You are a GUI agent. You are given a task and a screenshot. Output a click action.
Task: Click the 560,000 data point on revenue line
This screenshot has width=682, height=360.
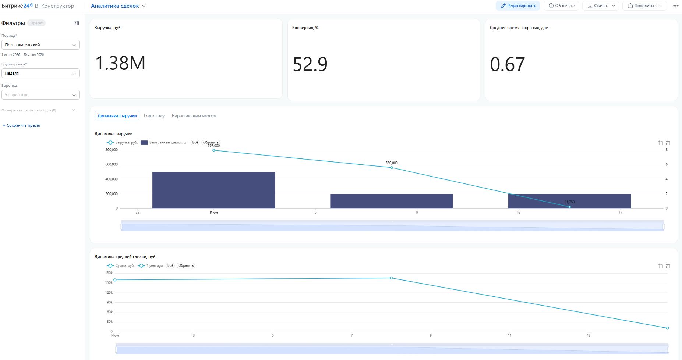[392, 168]
